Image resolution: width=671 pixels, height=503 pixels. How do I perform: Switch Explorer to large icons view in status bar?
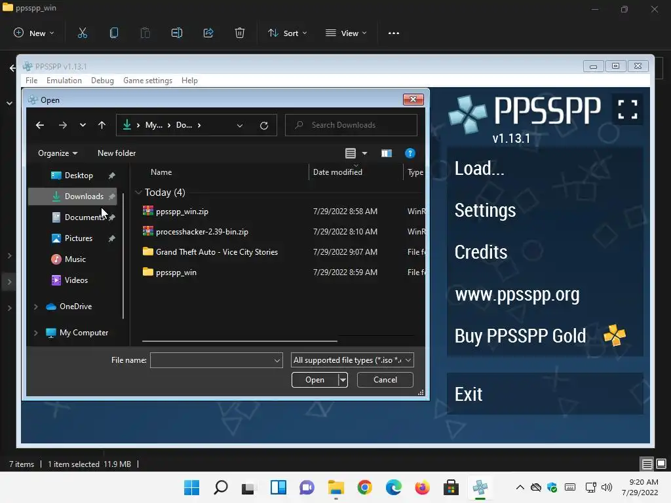[661, 464]
